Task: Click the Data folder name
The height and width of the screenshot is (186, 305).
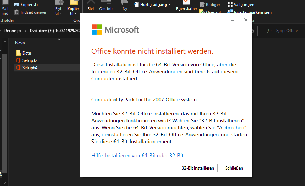Action: pyautogui.click(x=27, y=53)
